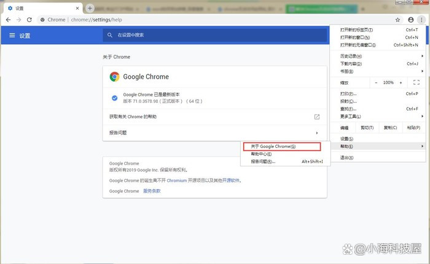Close the 设置 tab

tap(77, 8)
